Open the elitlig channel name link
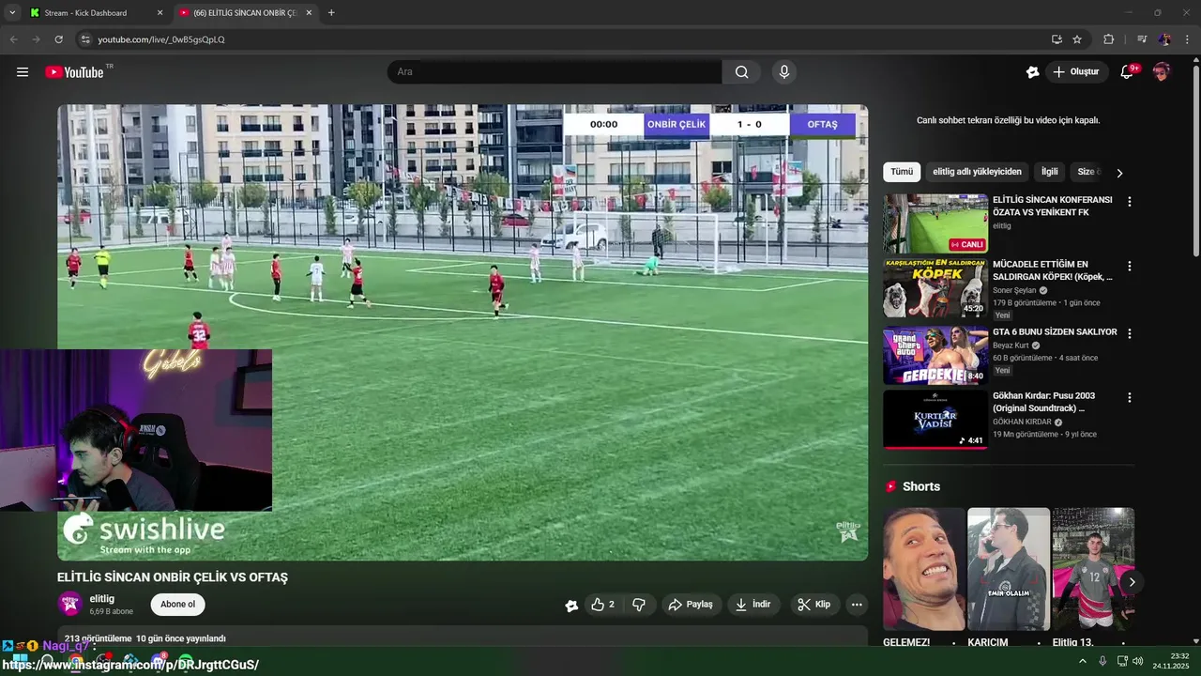The width and height of the screenshot is (1201, 676). point(102,599)
